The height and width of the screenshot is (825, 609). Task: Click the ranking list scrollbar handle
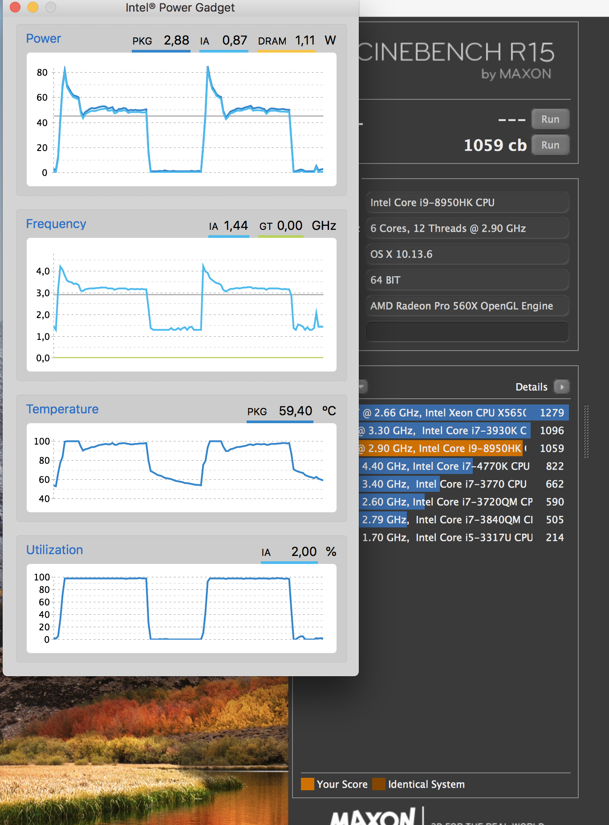pos(586,431)
